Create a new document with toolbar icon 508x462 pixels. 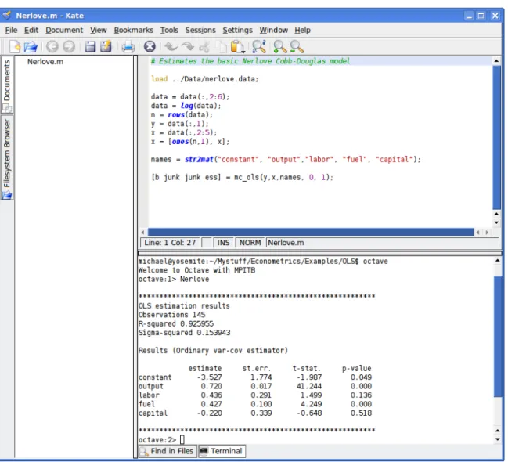(15, 47)
